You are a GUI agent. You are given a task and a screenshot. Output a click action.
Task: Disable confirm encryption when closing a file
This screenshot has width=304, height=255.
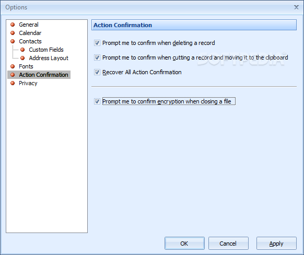97,101
